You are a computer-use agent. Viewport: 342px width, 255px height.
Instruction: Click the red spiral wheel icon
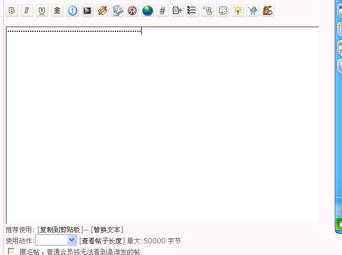pyautogui.click(x=132, y=11)
